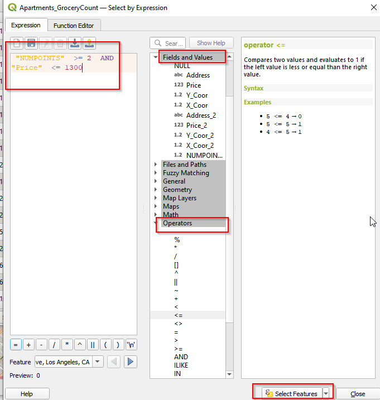Go to previous feature arrow

point(114,362)
